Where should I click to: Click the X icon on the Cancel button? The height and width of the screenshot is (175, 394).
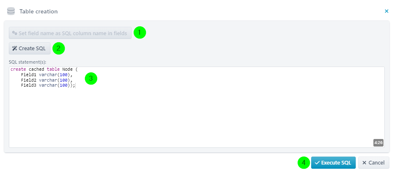pos(364,163)
